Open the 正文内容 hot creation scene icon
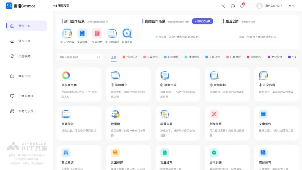 67,33
